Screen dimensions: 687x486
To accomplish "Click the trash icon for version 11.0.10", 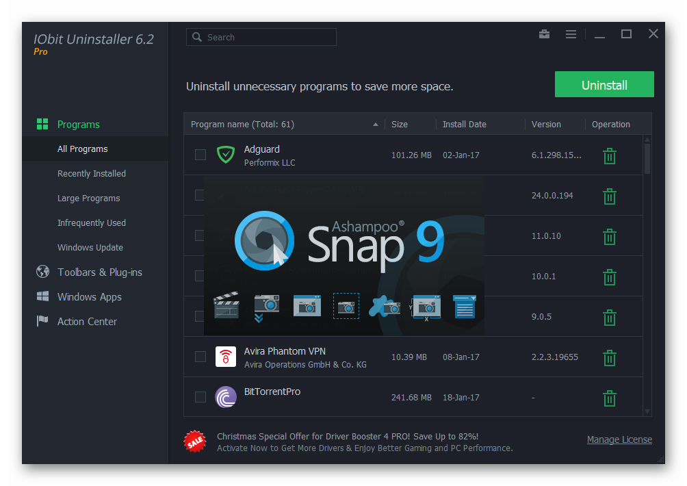I will [610, 237].
